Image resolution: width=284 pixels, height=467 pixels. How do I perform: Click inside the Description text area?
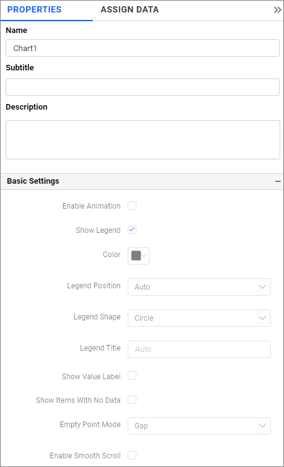(x=143, y=139)
